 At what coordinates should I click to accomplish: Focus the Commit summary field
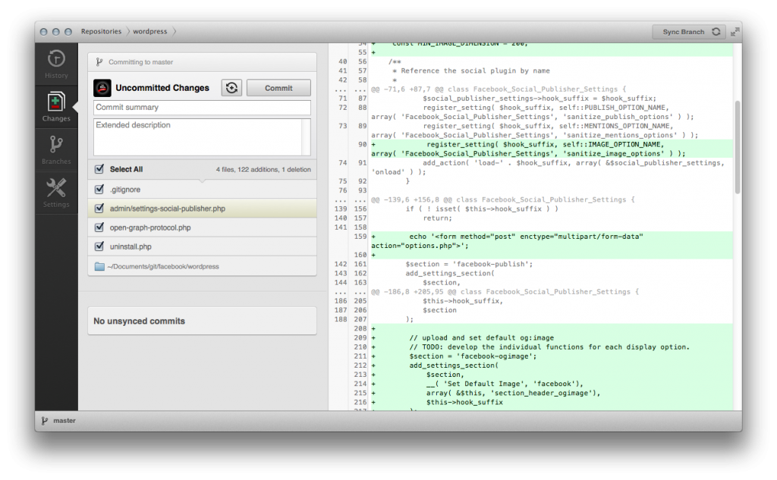[x=202, y=108]
